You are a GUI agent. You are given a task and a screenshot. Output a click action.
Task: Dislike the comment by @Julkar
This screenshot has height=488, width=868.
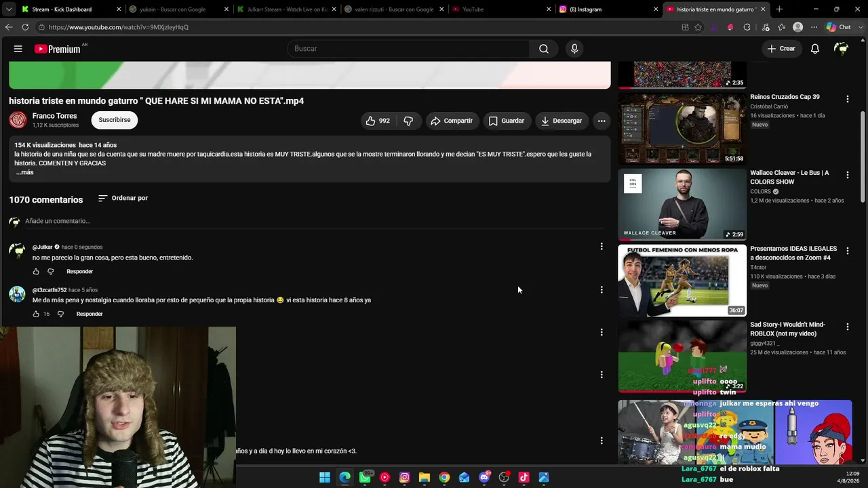(x=50, y=272)
